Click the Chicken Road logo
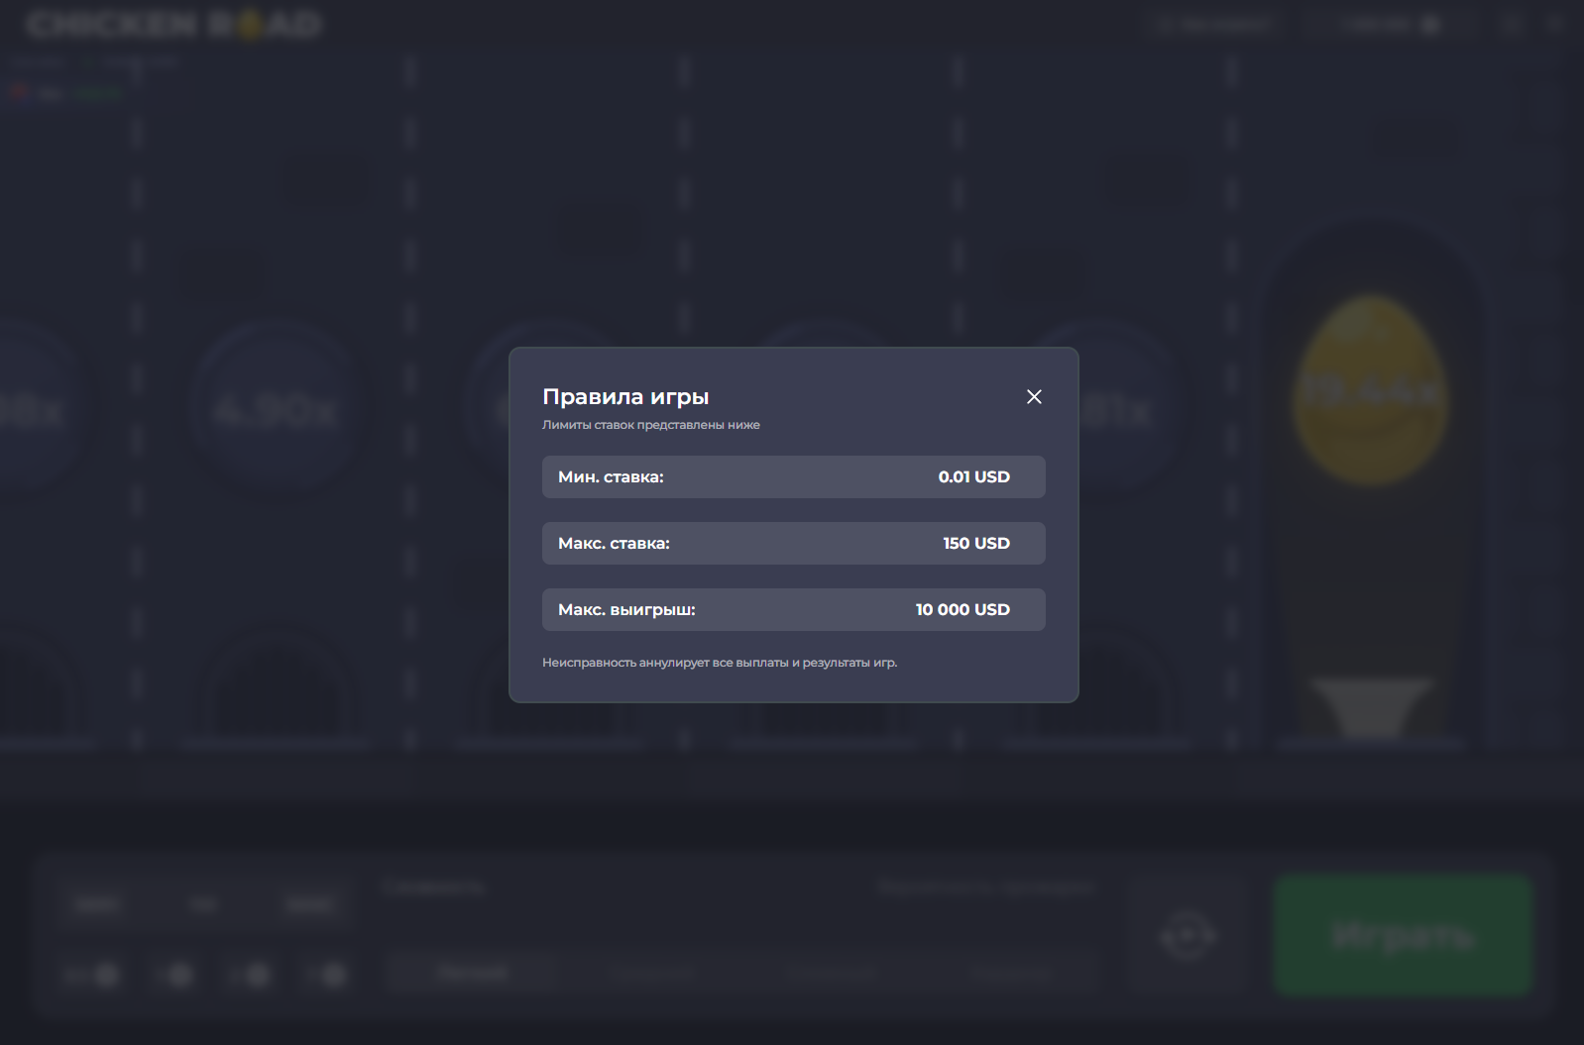The width and height of the screenshot is (1584, 1045). click(x=174, y=25)
